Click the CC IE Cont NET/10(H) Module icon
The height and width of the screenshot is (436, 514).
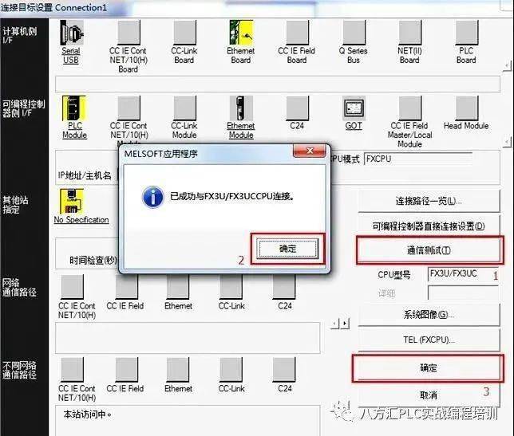tap(128, 108)
